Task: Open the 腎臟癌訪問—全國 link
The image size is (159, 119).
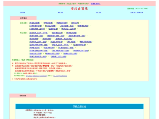Action: point(70,53)
